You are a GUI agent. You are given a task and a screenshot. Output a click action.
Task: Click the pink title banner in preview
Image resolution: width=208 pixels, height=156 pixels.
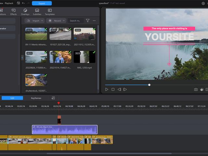point(169,29)
